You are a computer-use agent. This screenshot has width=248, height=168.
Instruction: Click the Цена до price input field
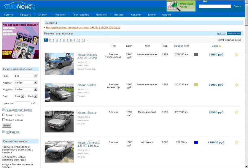[x=23, y=103]
